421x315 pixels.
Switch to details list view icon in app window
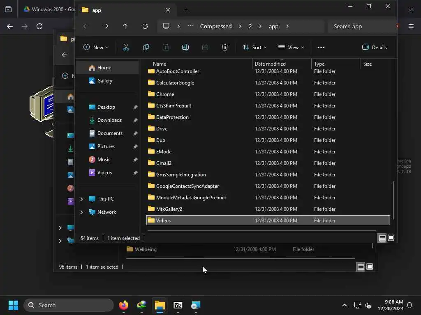click(x=382, y=238)
